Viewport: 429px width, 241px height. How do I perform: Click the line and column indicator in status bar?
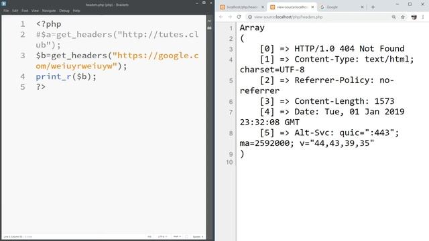tap(13, 236)
